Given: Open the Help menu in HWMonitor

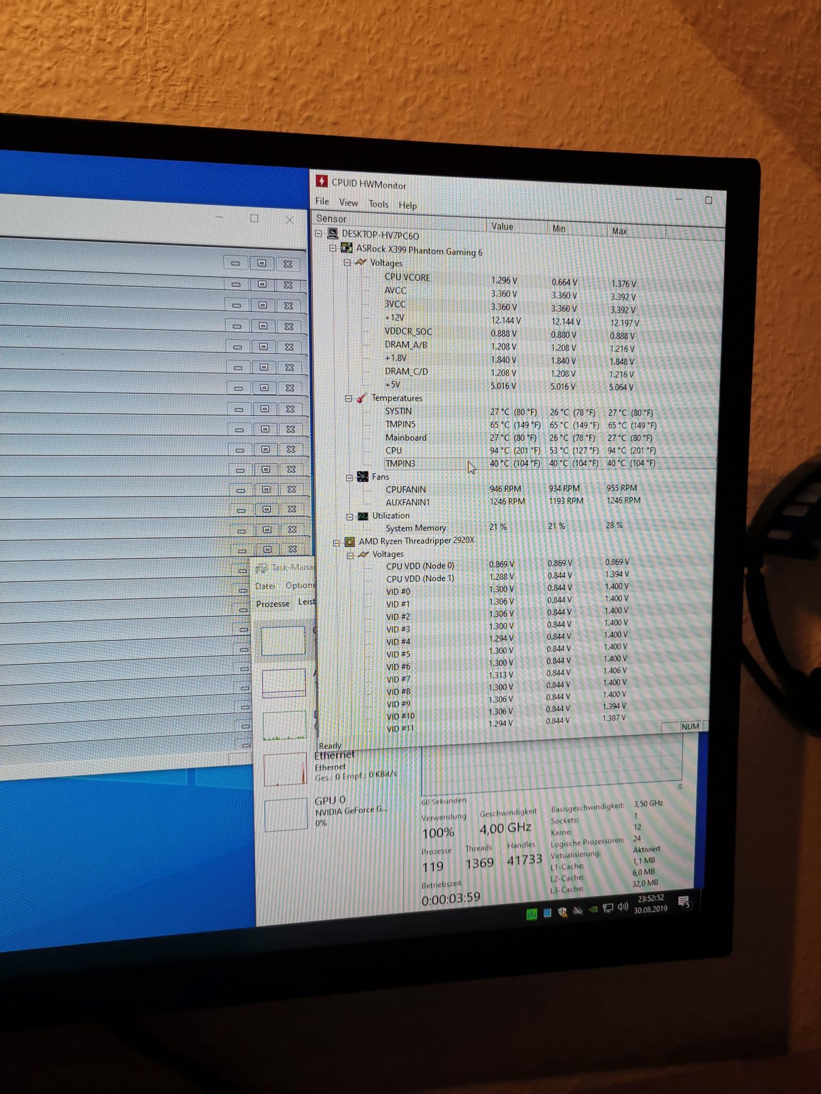Looking at the screenshot, I should tap(408, 205).
